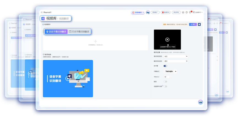Click the plus icon to upload a video
Screen dimensions: 238x116
point(95,41)
